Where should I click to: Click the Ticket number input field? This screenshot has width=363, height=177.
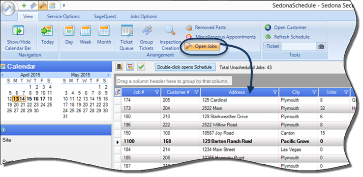[x=299, y=47]
